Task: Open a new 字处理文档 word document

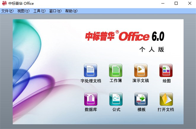Action: point(90,70)
